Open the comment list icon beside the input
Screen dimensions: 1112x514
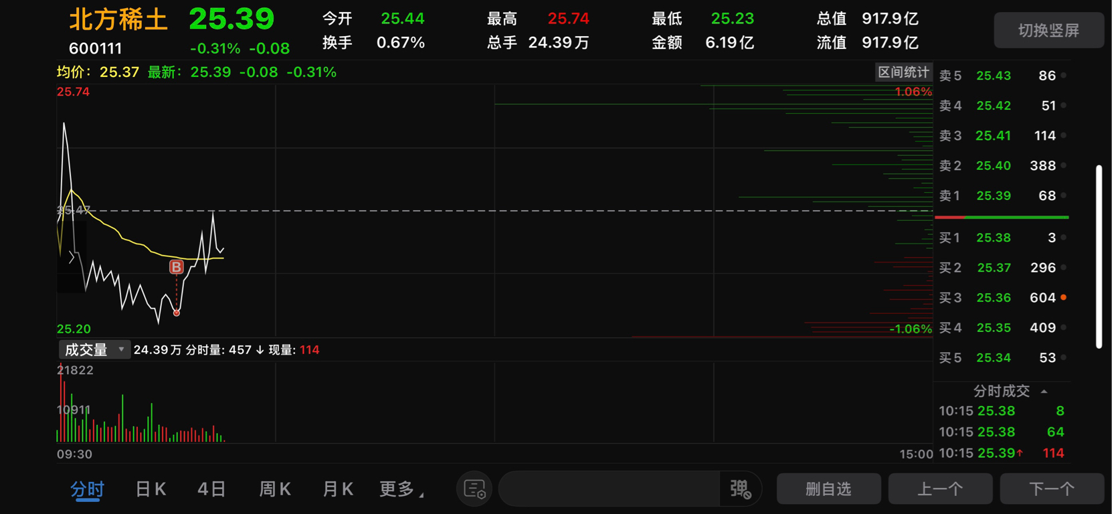pos(474,489)
